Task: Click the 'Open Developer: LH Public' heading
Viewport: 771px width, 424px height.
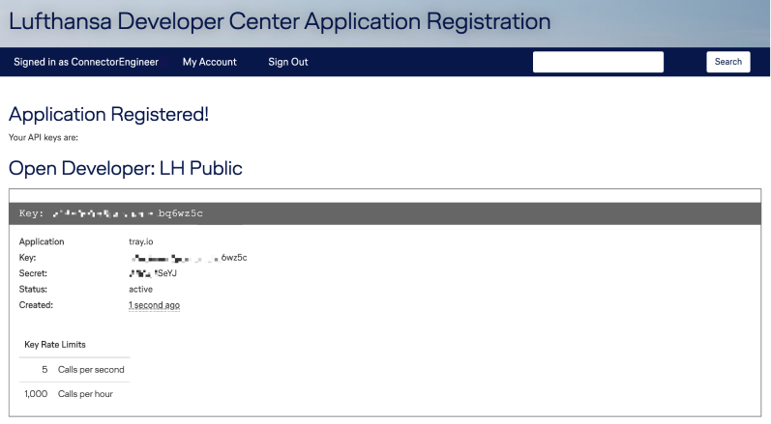Action: tap(125, 168)
